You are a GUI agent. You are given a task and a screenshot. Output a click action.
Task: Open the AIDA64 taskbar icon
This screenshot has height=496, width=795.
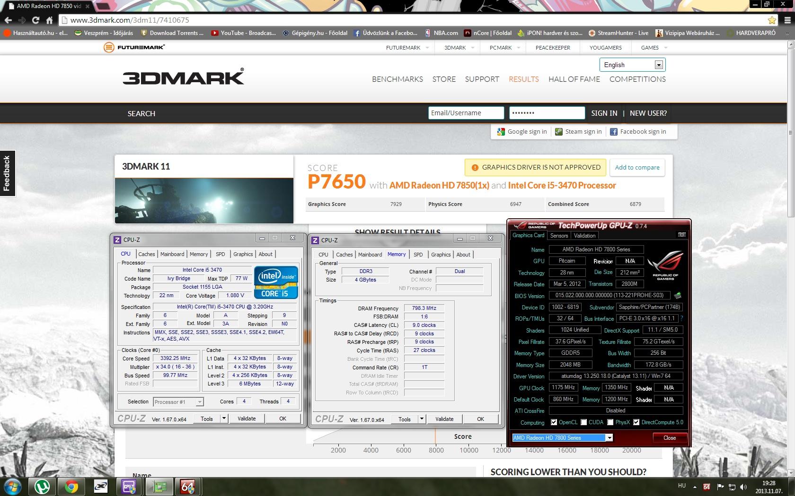(x=187, y=486)
